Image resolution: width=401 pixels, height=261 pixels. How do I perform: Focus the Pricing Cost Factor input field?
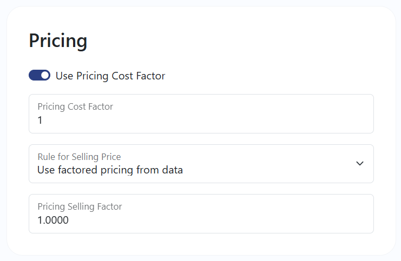click(x=201, y=113)
